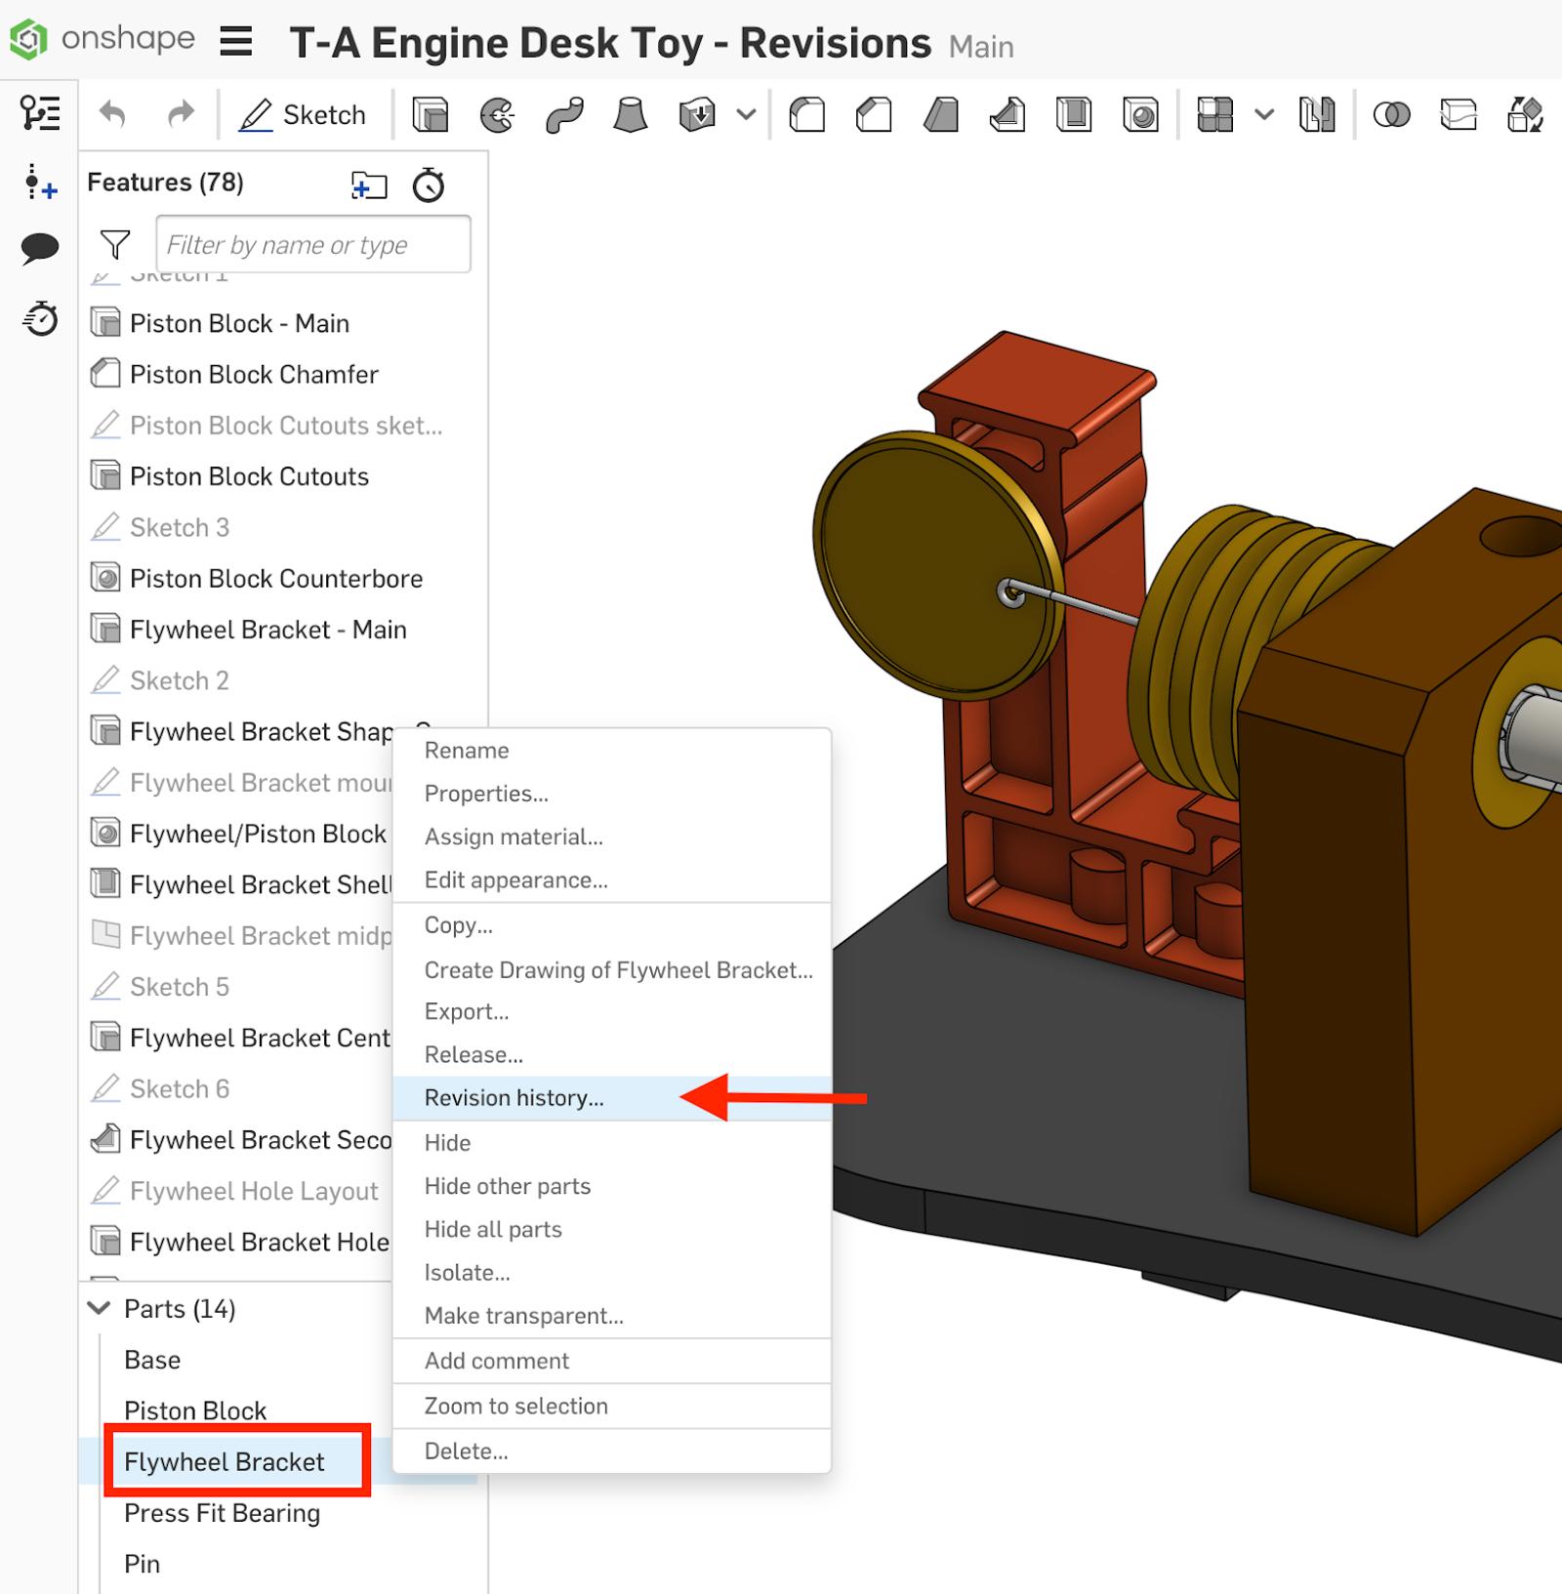
Task: Choose Revision history… from context menu
Action: point(514,1098)
